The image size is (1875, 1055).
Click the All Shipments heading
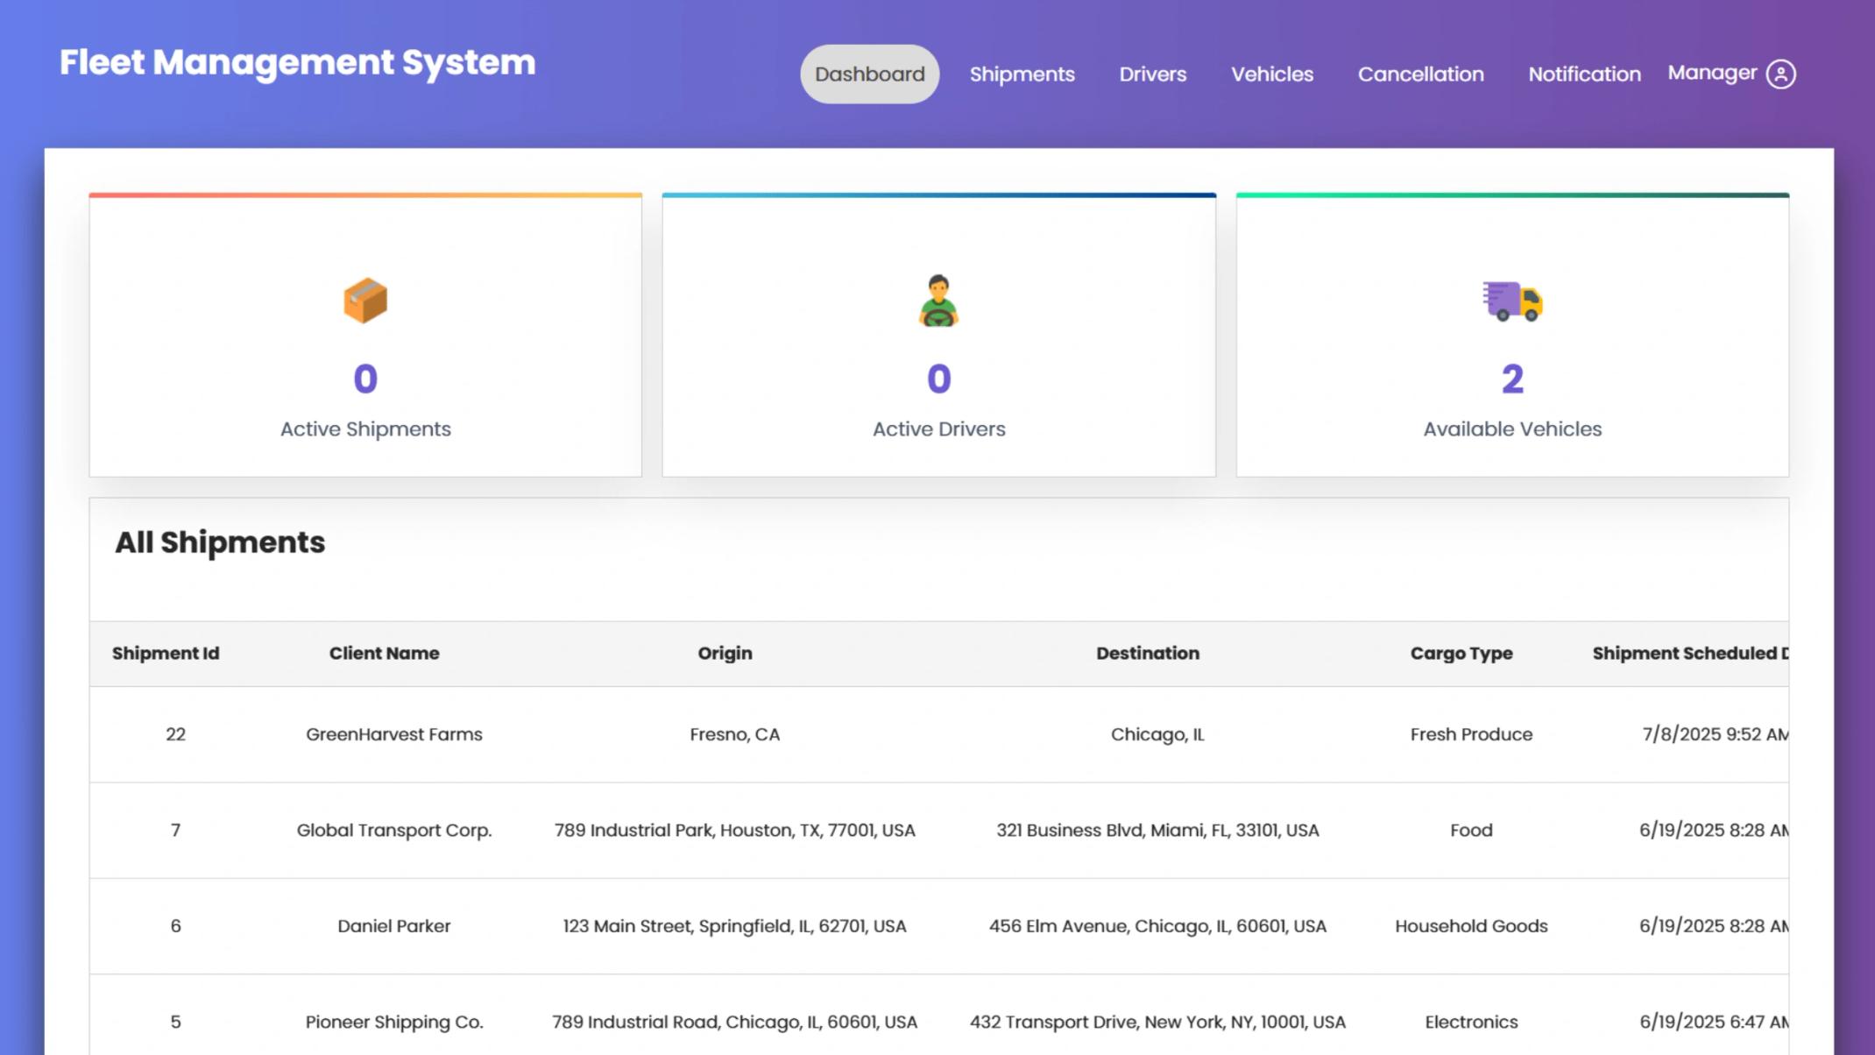[220, 542]
